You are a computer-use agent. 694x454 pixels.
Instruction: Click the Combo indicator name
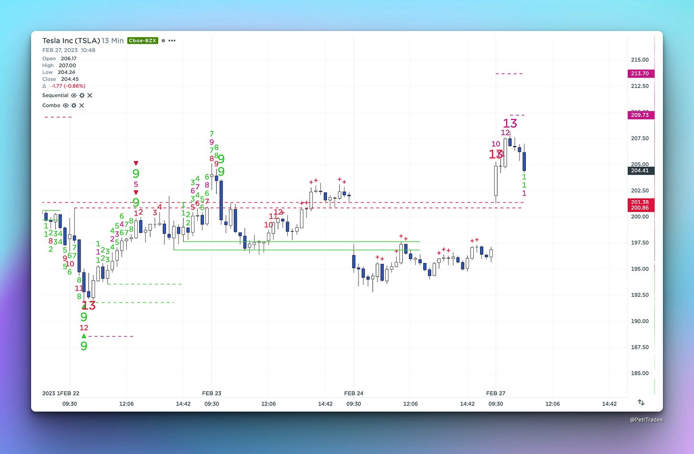(51, 105)
